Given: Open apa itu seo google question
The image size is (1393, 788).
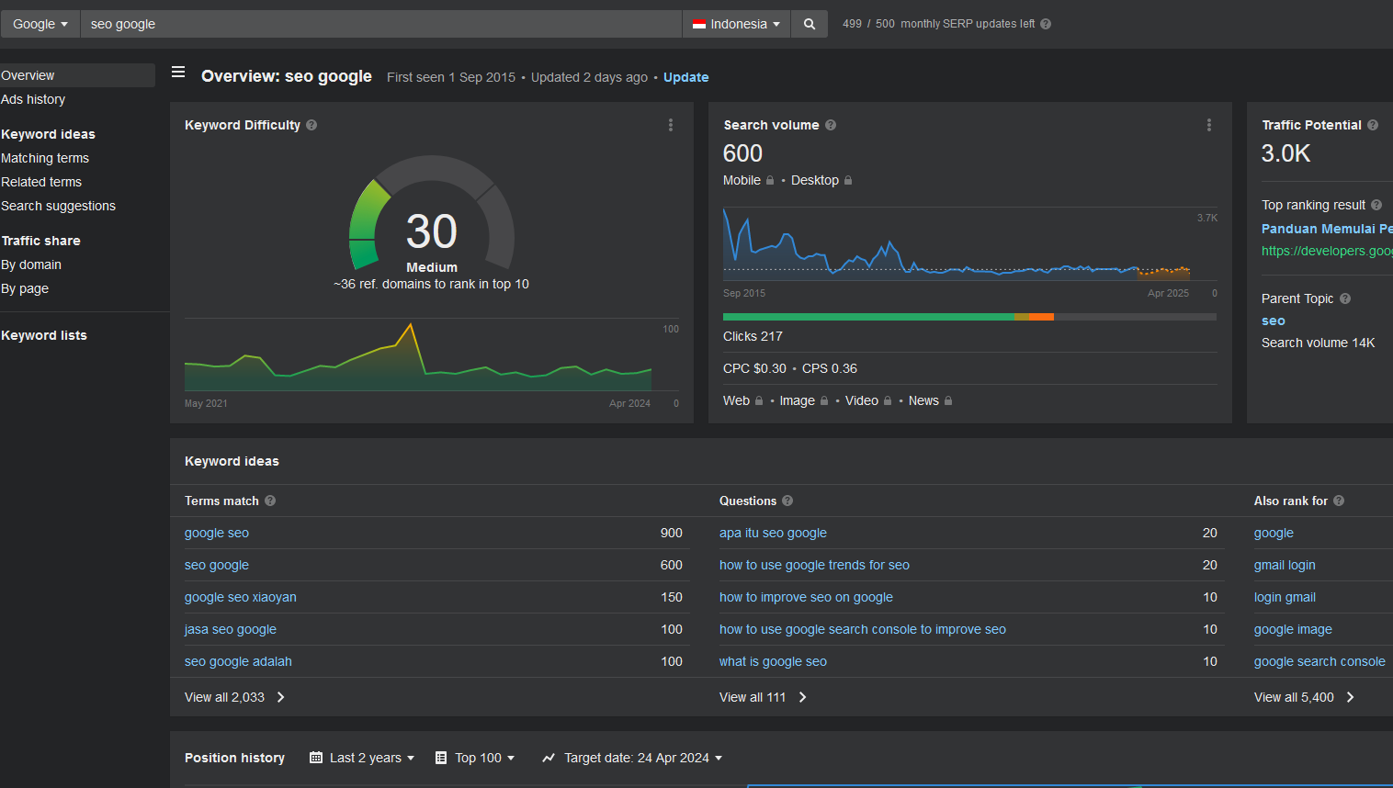Looking at the screenshot, I should (x=773, y=533).
